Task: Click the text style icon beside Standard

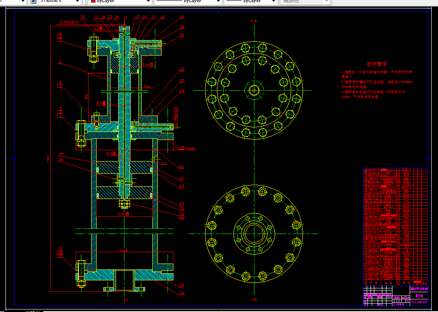Action: [33, 1]
